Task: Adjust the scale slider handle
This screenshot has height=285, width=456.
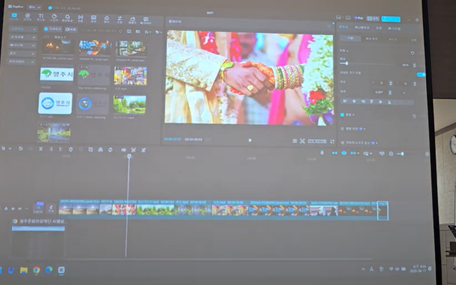Action: click(347, 63)
